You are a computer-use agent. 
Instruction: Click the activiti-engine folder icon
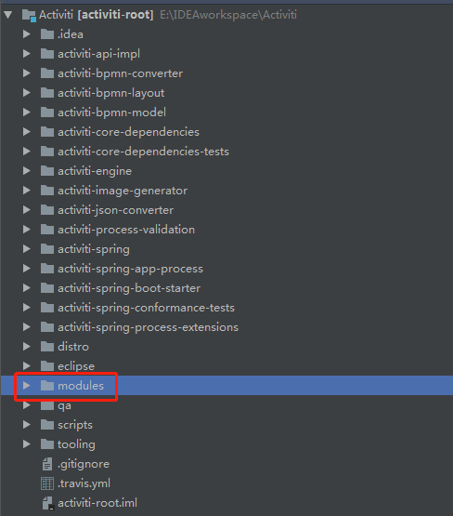point(47,171)
